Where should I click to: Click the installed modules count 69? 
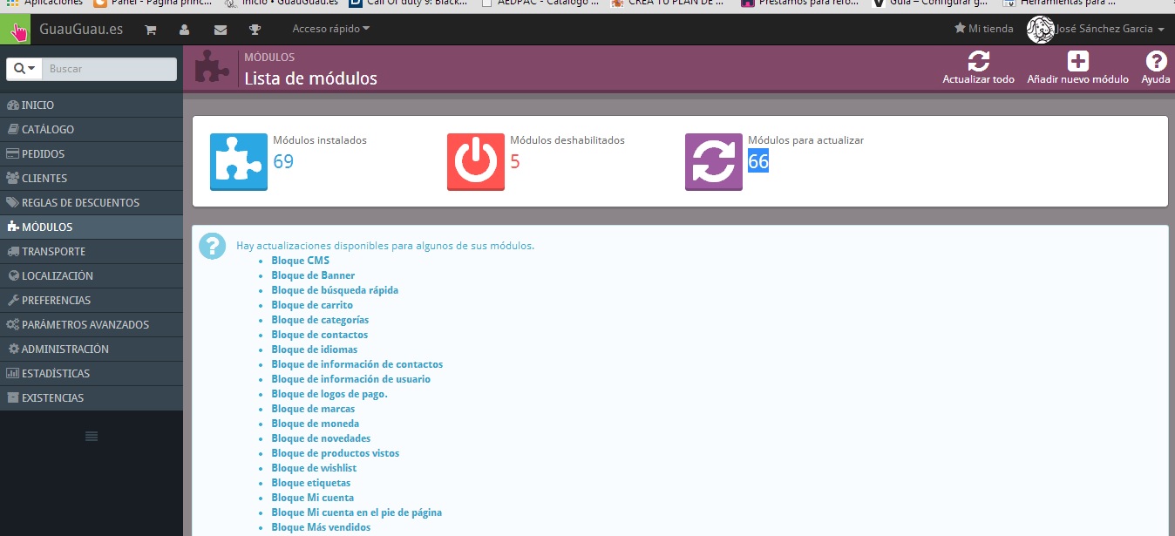[283, 161]
